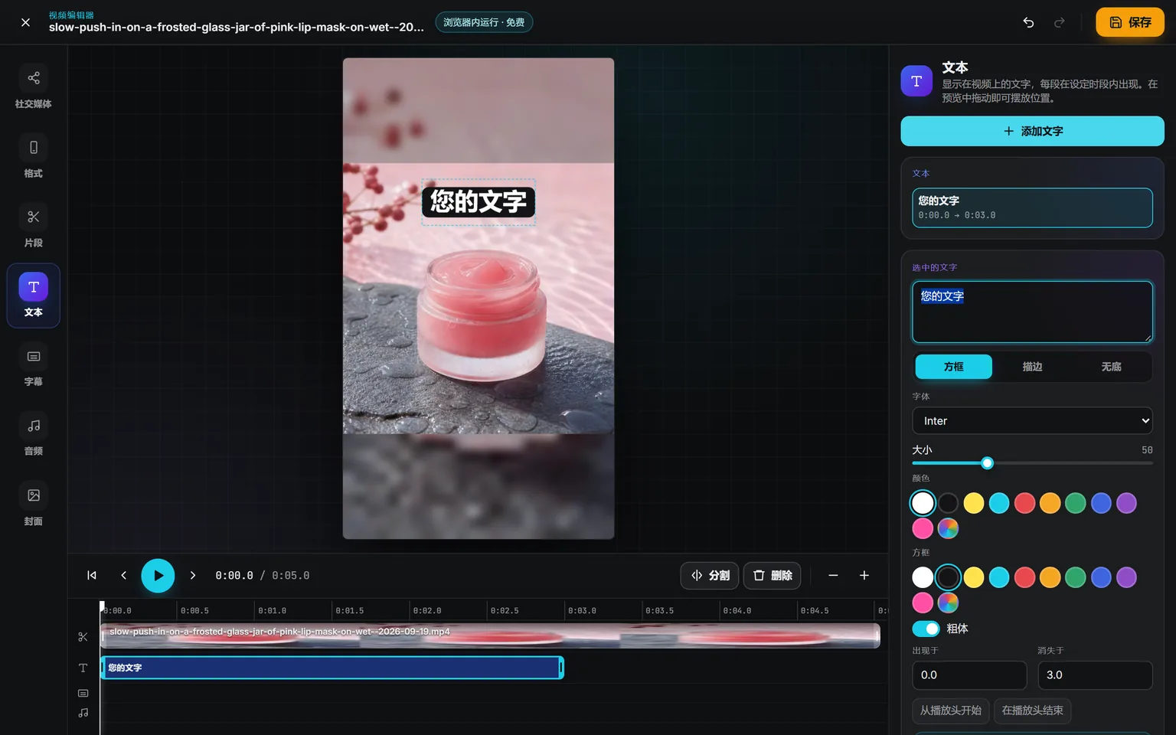Screen dimensions: 1176x735
Task: Play the video preview
Action: tap(158, 576)
